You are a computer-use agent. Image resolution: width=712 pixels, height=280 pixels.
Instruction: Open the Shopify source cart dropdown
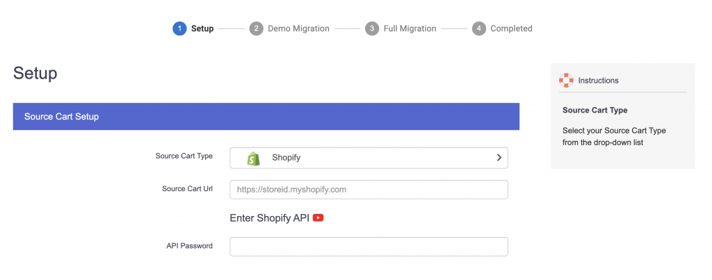369,158
